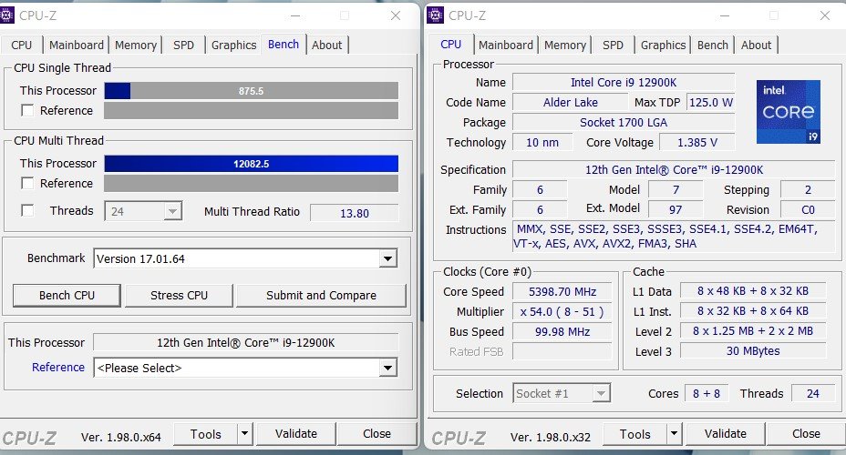The image size is (846, 455).
Task: Minimize the right CPU-Z window
Action: tap(725, 15)
